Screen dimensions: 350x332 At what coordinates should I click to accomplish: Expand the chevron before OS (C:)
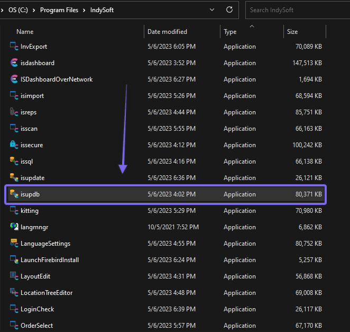click(x=3, y=10)
